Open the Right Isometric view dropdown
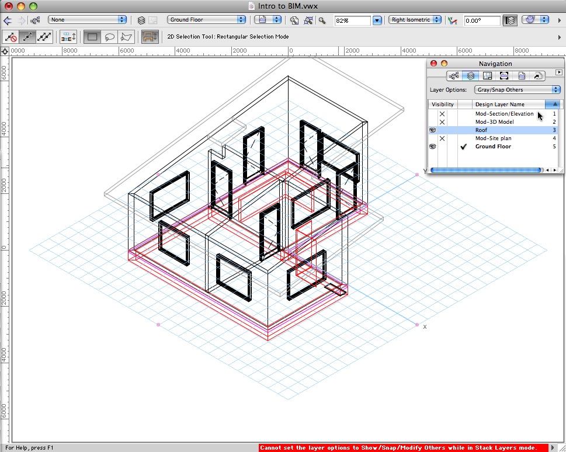 pos(415,20)
